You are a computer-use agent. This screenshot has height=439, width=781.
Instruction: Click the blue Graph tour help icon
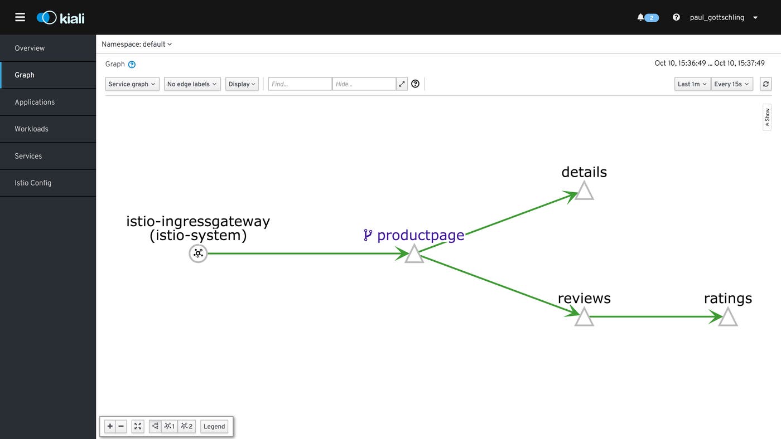(x=132, y=65)
